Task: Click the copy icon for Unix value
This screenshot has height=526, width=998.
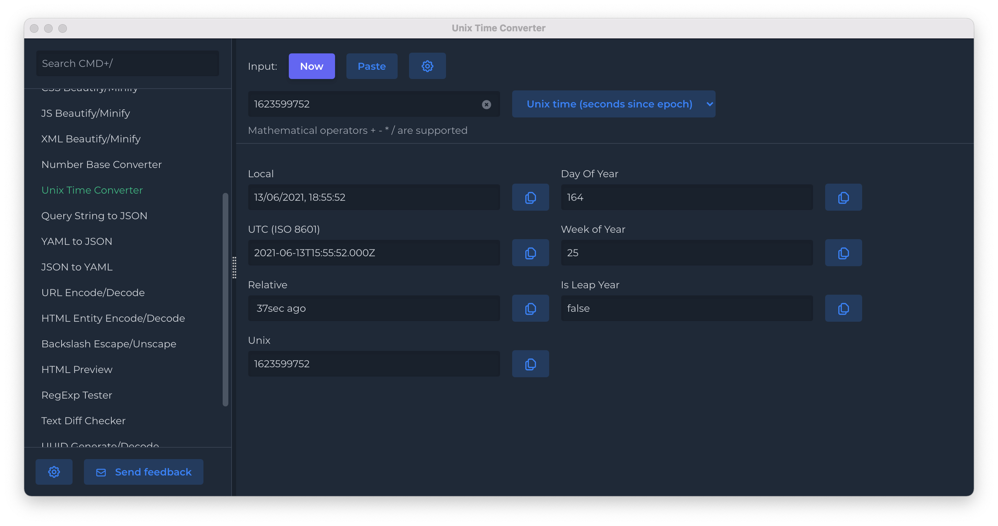Action: tap(531, 364)
